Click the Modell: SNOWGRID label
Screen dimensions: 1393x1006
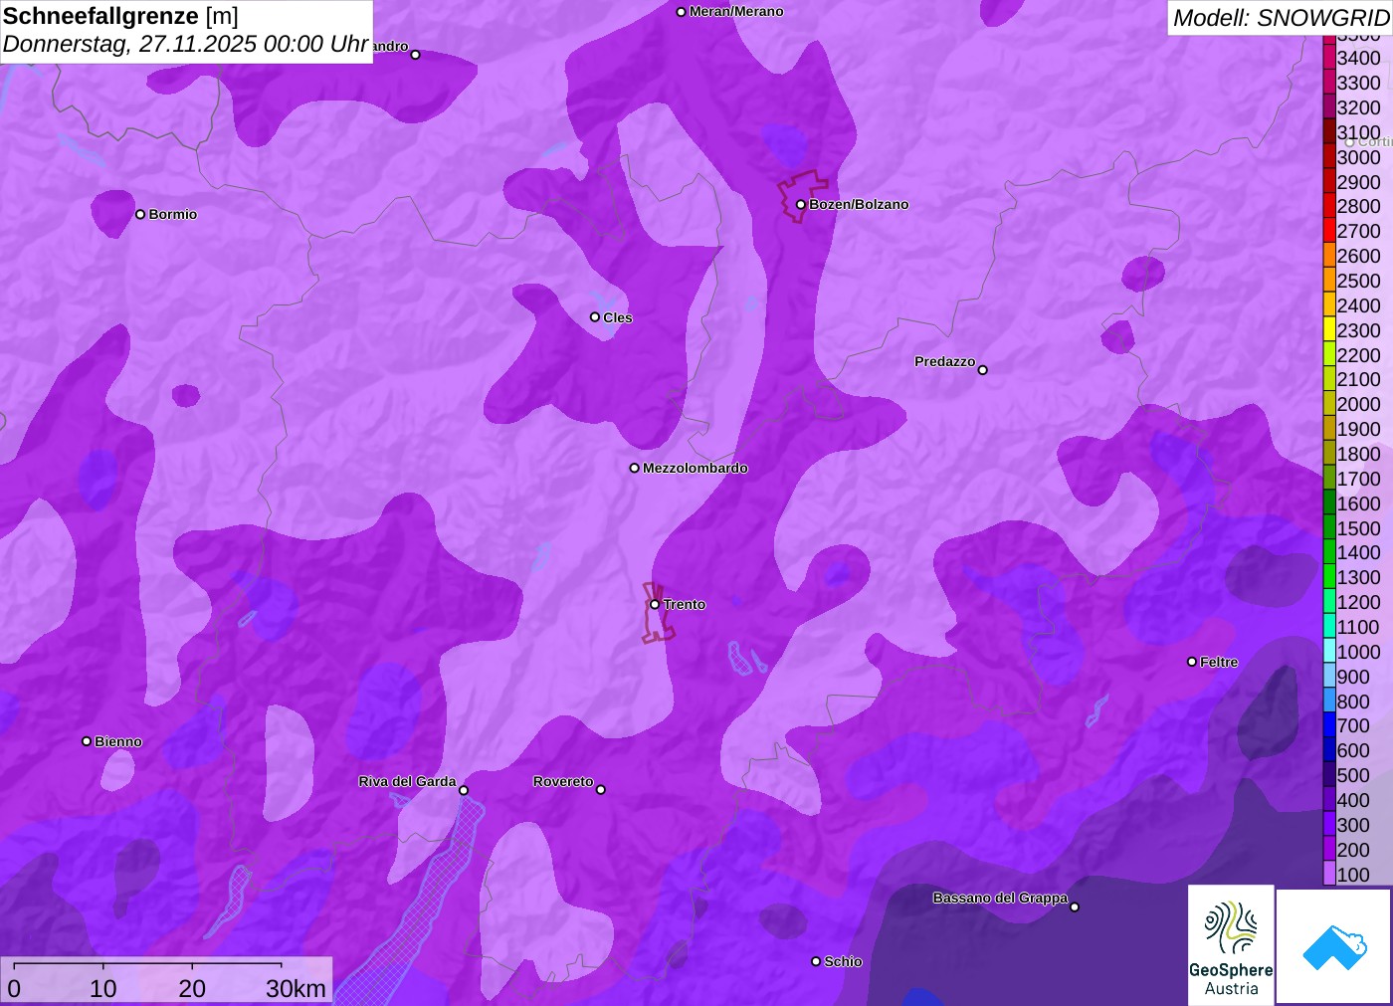pyautogui.click(x=1281, y=18)
